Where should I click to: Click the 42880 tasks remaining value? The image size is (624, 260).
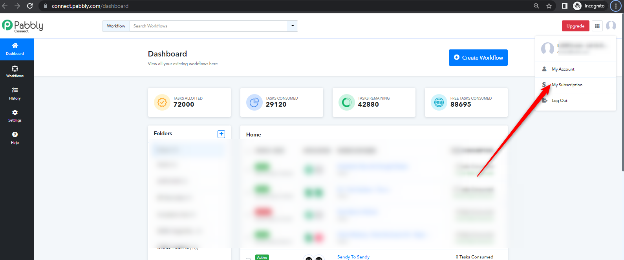tap(368, 104)
